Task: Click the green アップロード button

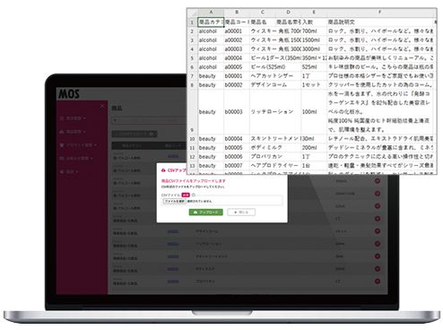Action: pyautogui.click(x=206, y=213)
